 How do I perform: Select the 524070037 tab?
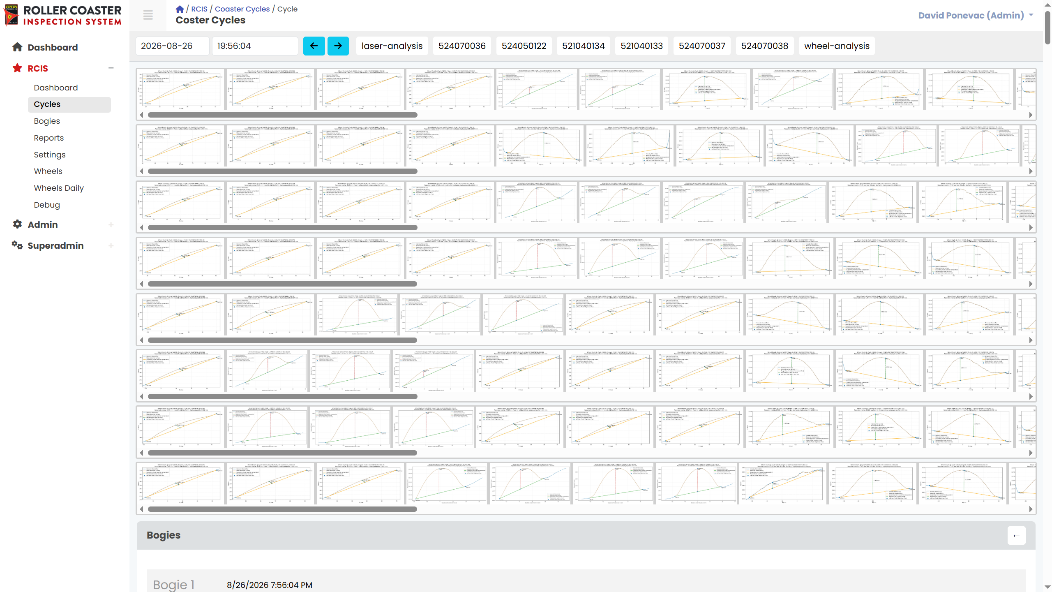click(702, 46)
